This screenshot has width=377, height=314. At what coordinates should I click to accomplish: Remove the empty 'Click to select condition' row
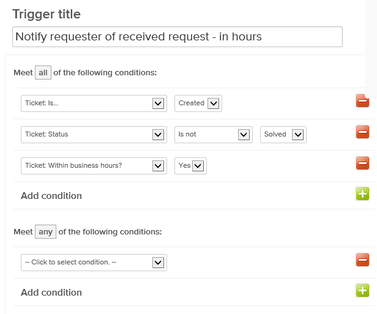click(x=362, y=261)
